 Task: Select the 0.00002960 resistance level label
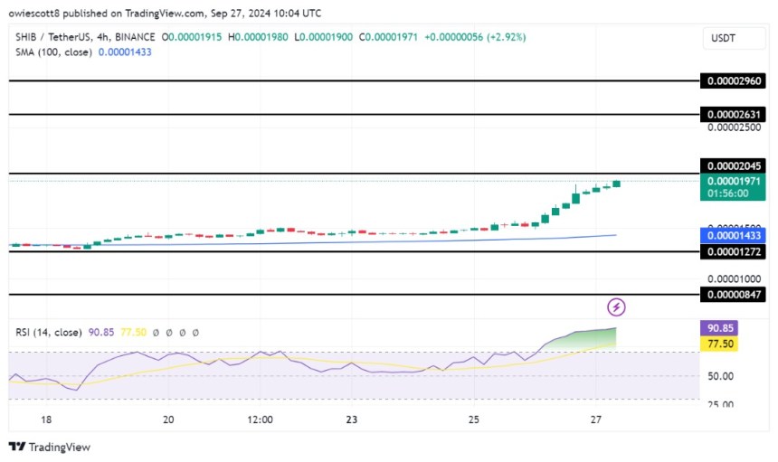pos(734,81)
